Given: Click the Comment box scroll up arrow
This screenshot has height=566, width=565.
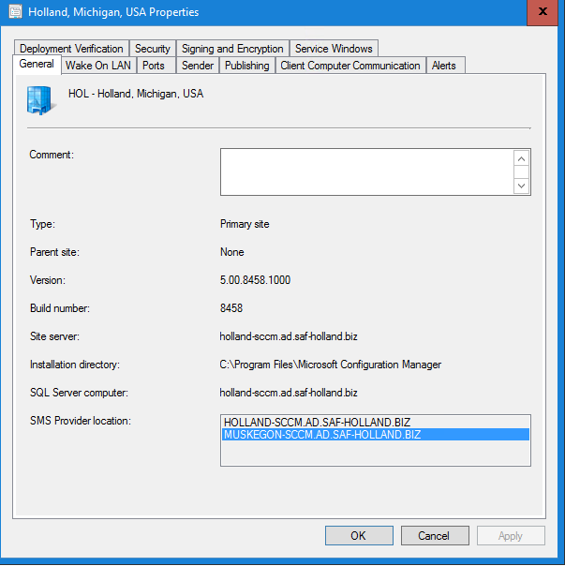Looking at the screenshot, I should [521, 158].
